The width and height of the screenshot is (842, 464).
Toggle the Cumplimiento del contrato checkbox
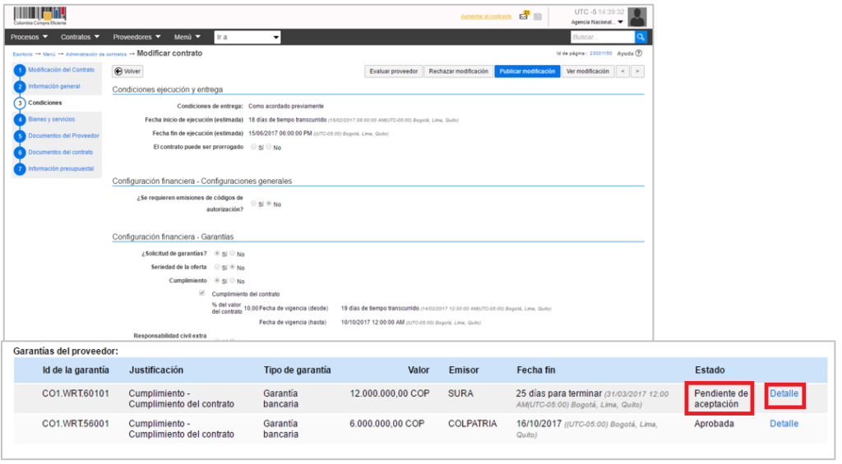tap(202, 293)
